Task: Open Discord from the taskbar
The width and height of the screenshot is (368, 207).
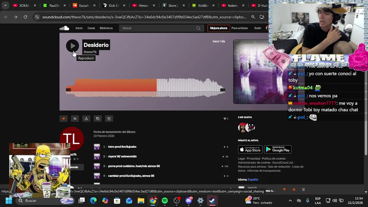Action: (189, 200)
